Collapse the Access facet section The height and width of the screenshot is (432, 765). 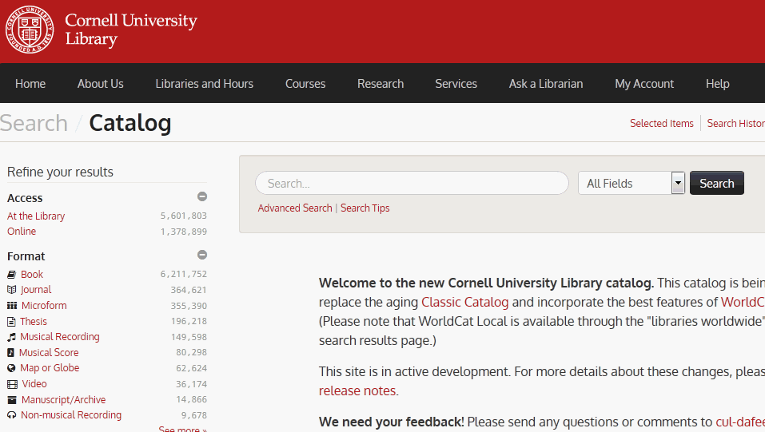[202, 196]
